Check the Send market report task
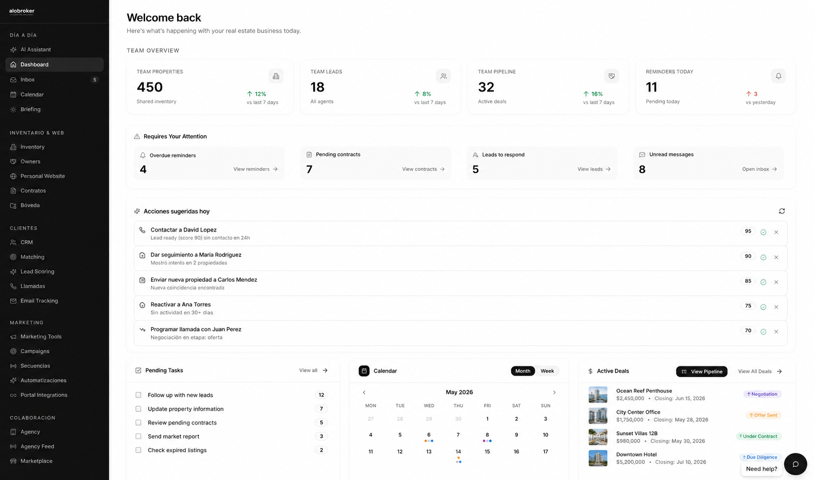Viewport: 814px width, 480px height. pos(138,436)
